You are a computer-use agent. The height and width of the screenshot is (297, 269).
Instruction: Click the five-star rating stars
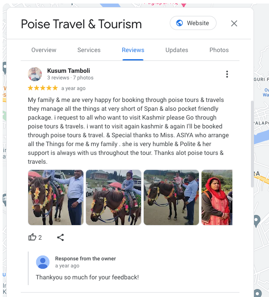(43, 88)
